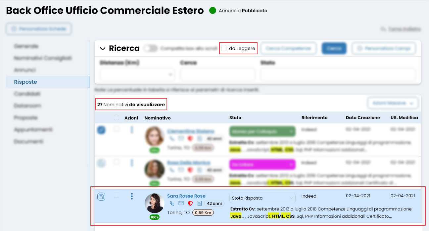429x231 pixels.
Task: Open Sara's CV document icon
Action: (x=199, y=204)
